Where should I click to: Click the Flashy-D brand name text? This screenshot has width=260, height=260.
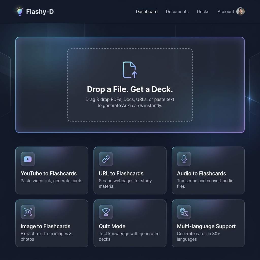[40, 12]
